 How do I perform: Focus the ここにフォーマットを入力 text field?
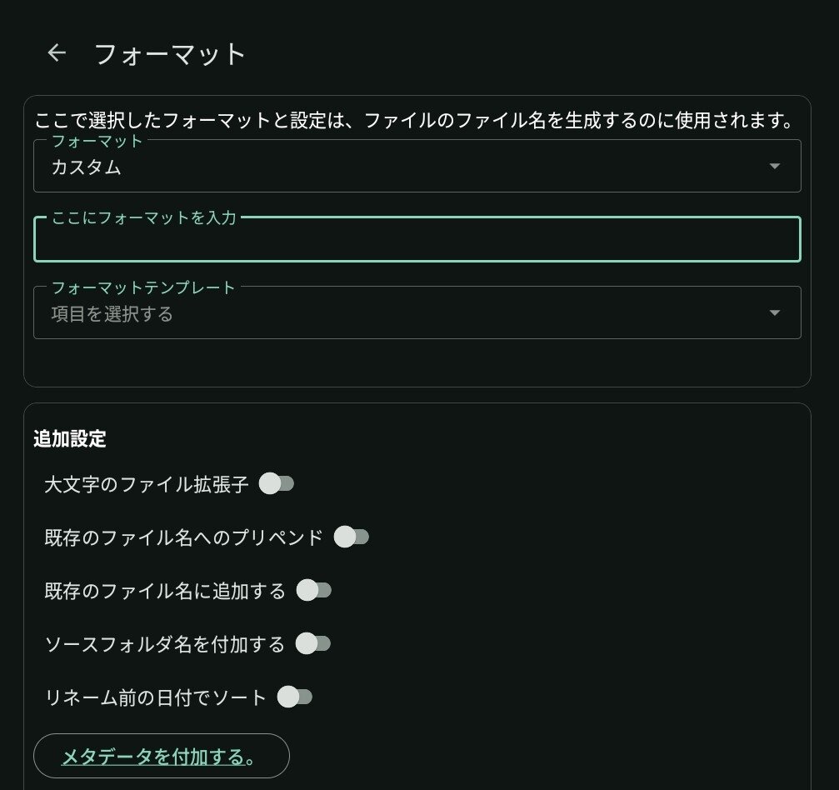pos(417,239)
